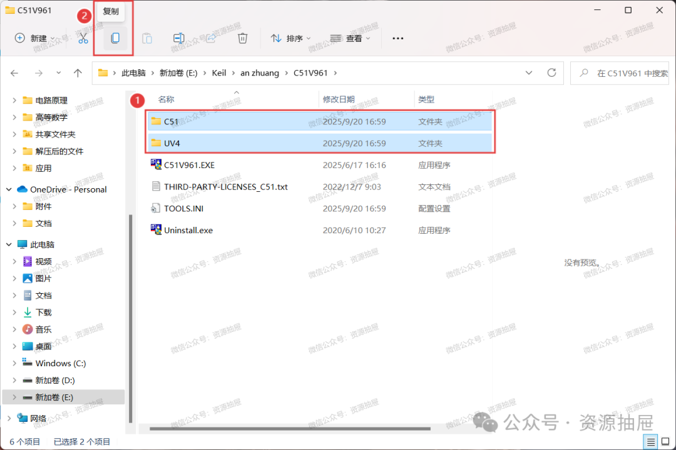Expand the 电路原理 folder in sidebar
The image size is (676, 450).
(14, 101)
